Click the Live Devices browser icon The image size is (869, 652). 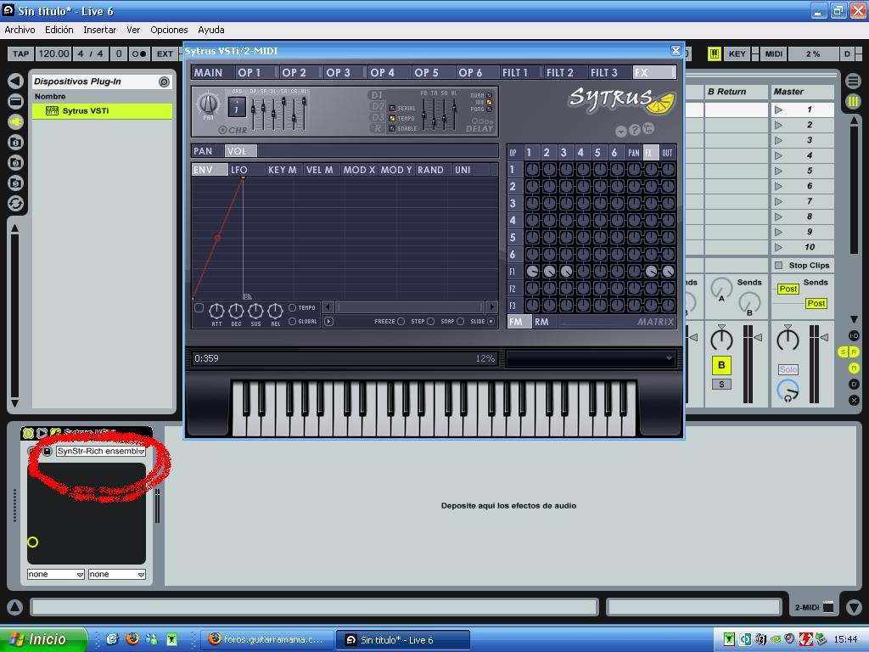[15, 101]
